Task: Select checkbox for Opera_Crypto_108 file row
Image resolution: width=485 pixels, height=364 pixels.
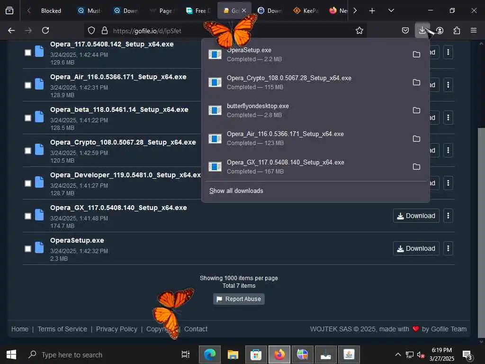Action: 28,151
